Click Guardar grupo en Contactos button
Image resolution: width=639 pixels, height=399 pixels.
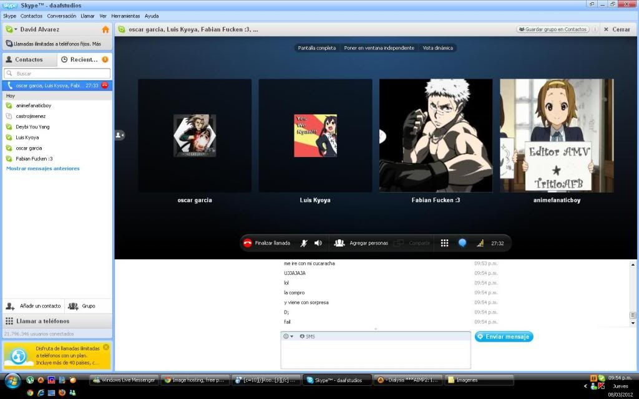[553, 29]
